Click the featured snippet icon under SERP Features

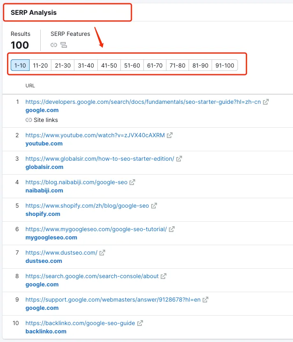(64, 45)
